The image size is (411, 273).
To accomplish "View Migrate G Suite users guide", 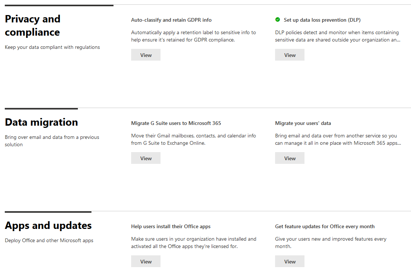I will 146,158.
